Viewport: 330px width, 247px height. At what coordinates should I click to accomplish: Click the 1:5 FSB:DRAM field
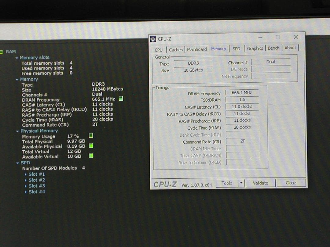242,99
